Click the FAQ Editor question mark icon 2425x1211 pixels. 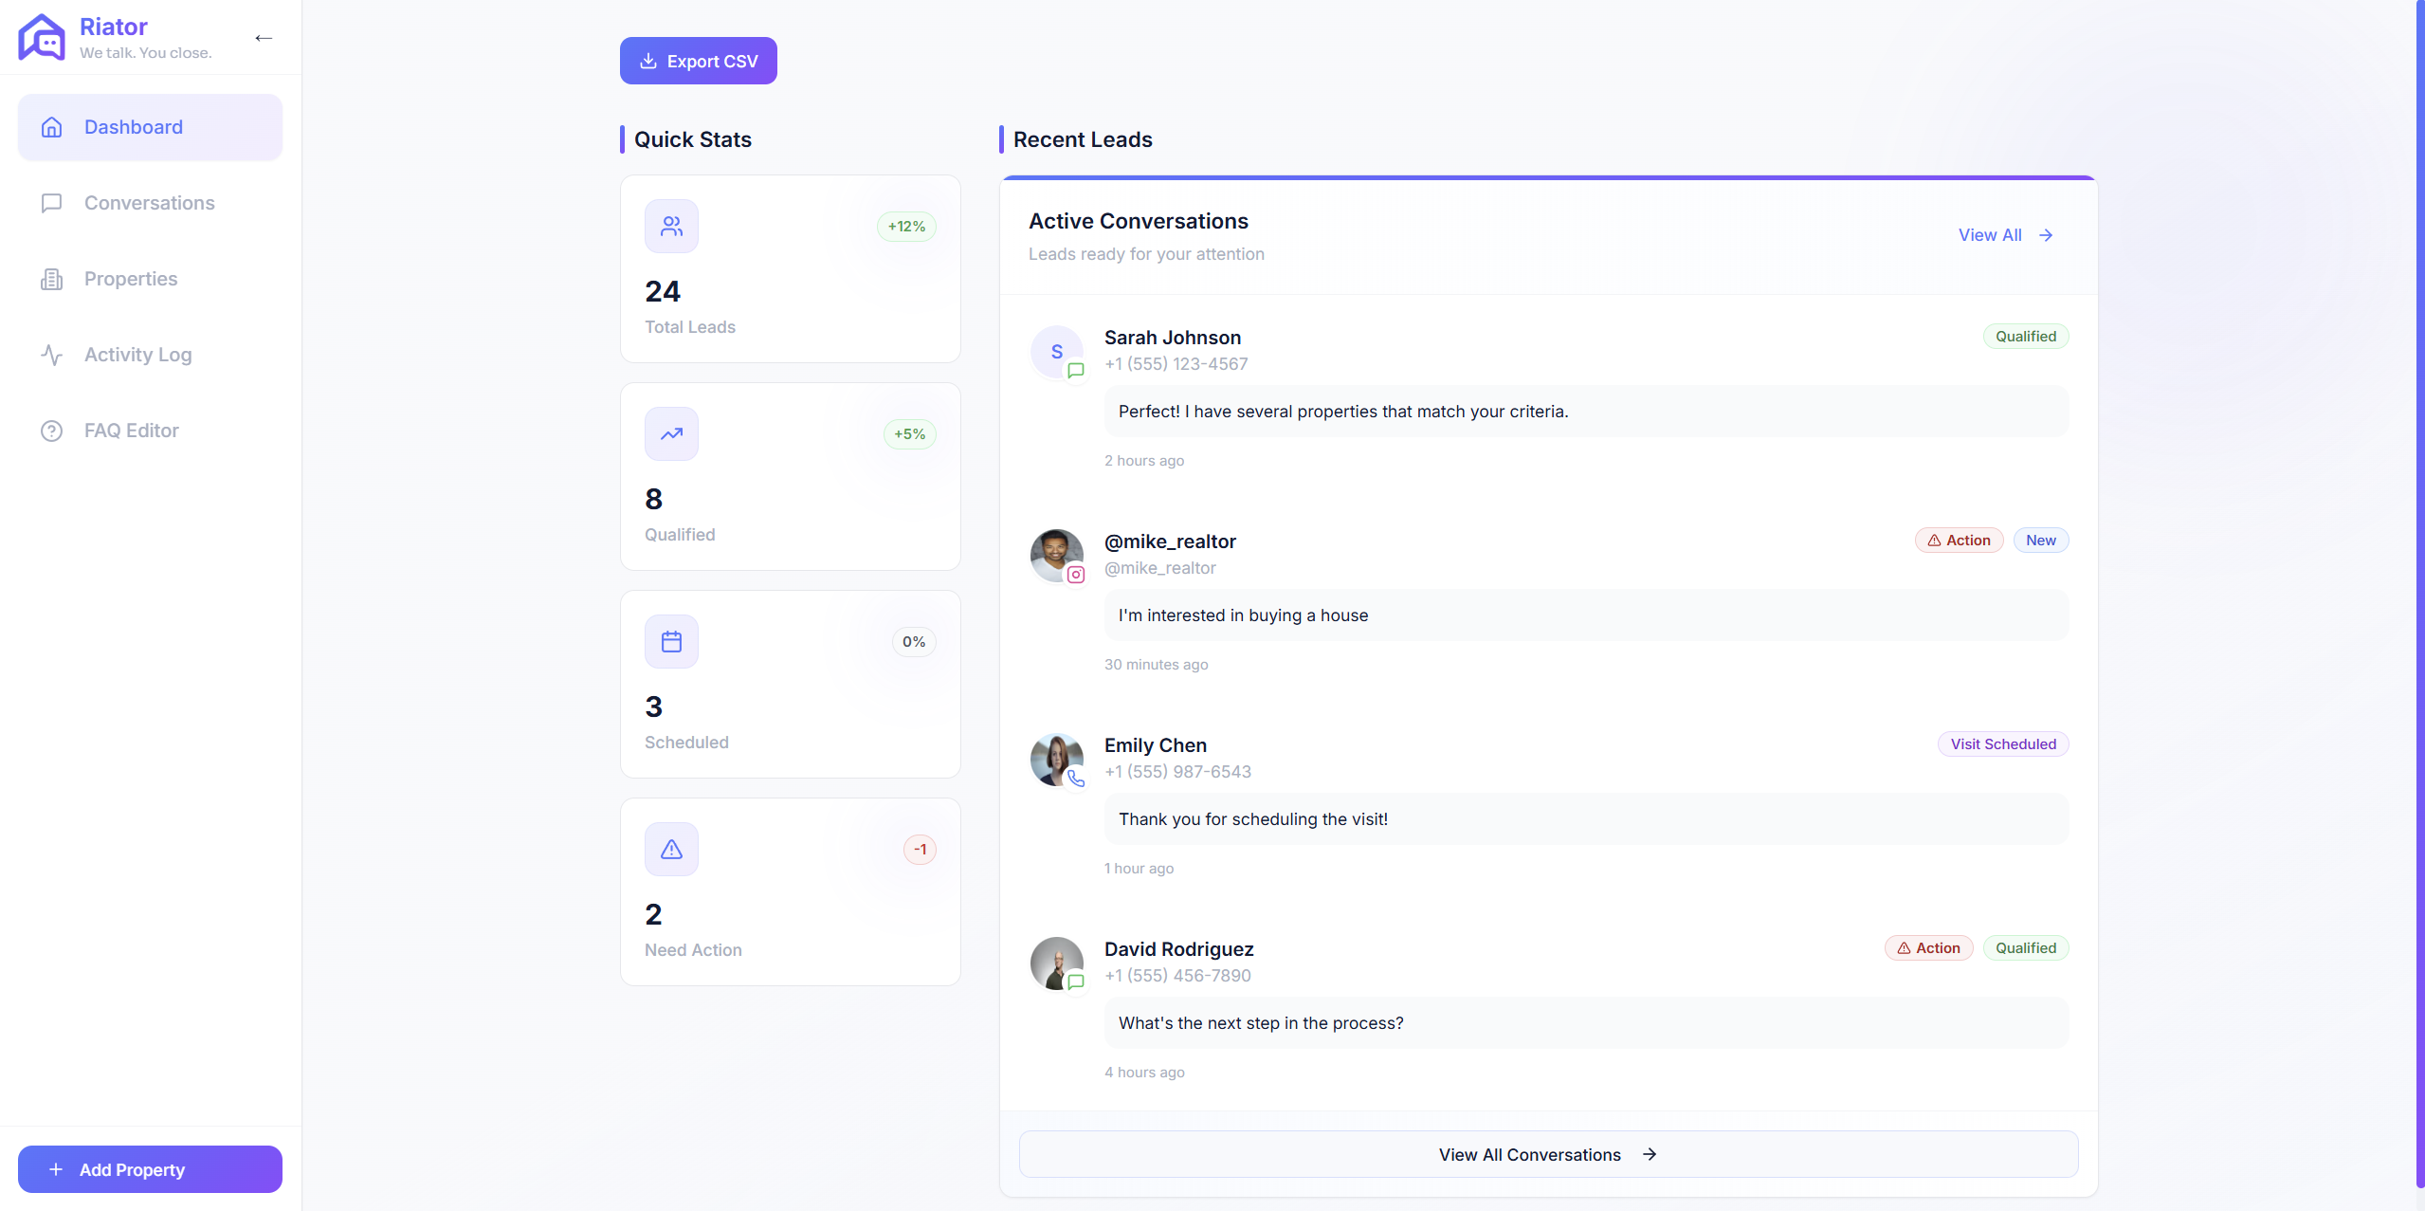pyautogui.click(x=52, y=431)
